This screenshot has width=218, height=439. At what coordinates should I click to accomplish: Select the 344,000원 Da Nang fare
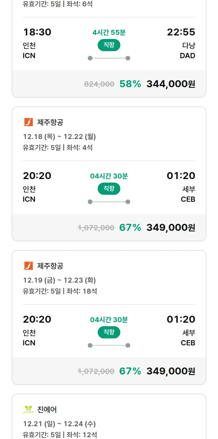click(171, 84)
